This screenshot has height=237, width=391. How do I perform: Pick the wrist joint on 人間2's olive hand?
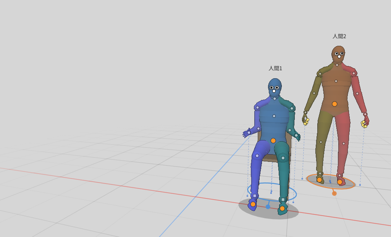click(305, 113)
